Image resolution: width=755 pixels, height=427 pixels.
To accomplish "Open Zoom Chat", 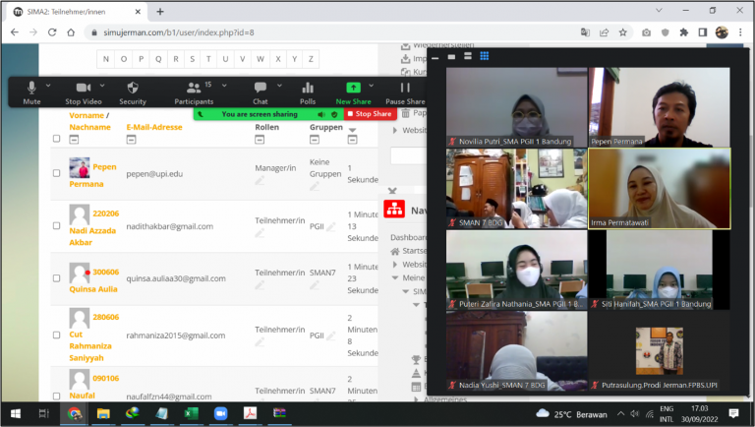I will pos(260,92).
